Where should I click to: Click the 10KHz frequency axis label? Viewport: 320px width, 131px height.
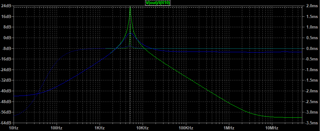tap(143, 128)
